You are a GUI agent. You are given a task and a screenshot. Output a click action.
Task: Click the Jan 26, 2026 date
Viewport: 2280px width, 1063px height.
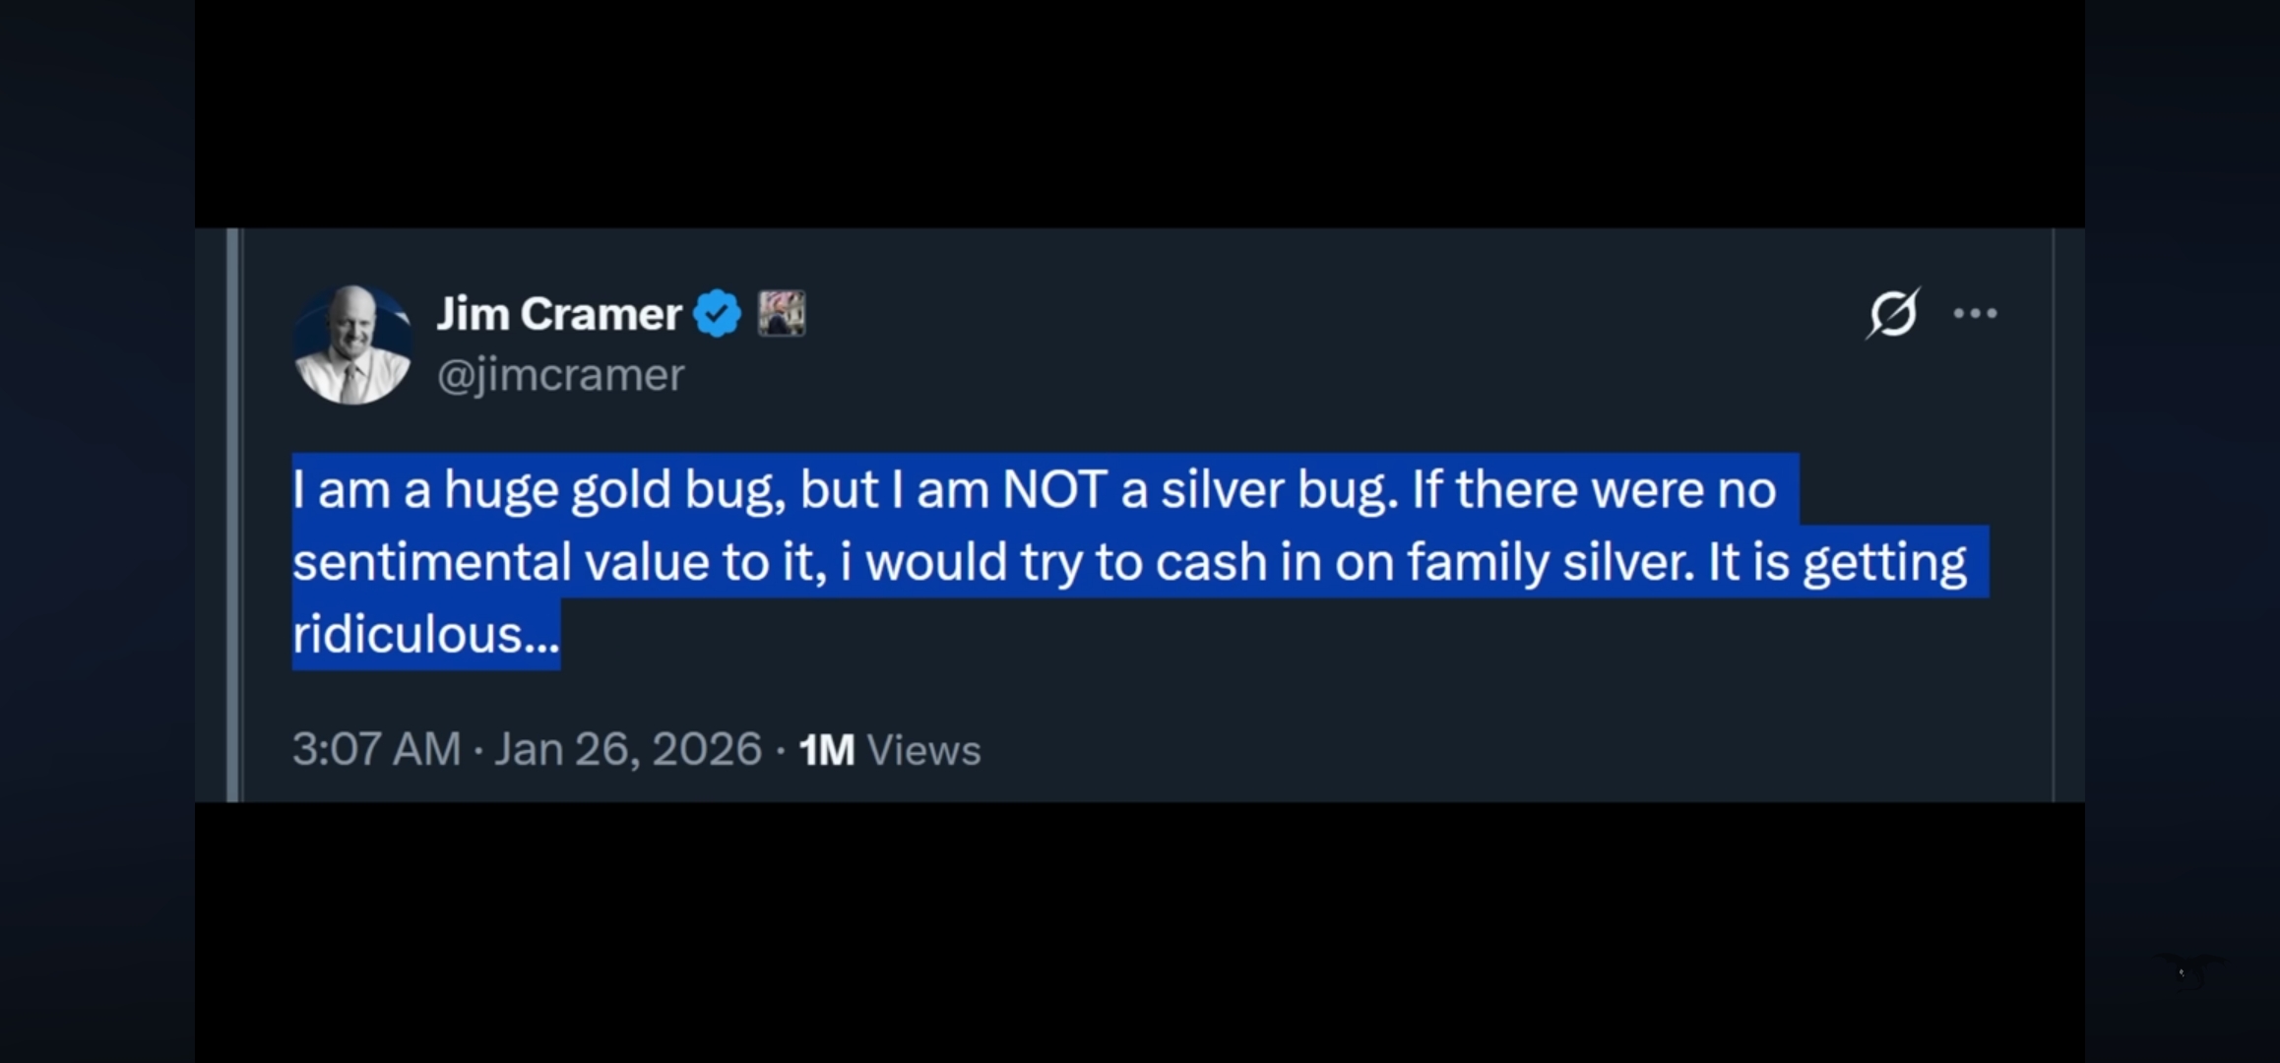(x=628, y=749)
